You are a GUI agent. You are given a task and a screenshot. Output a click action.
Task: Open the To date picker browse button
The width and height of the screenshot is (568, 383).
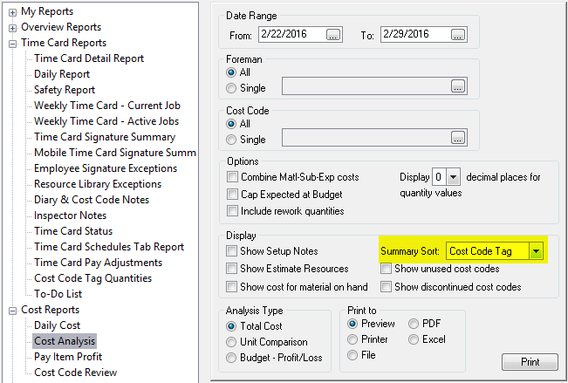458,35
